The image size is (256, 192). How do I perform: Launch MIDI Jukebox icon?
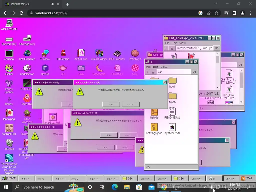tap(117, 55)
